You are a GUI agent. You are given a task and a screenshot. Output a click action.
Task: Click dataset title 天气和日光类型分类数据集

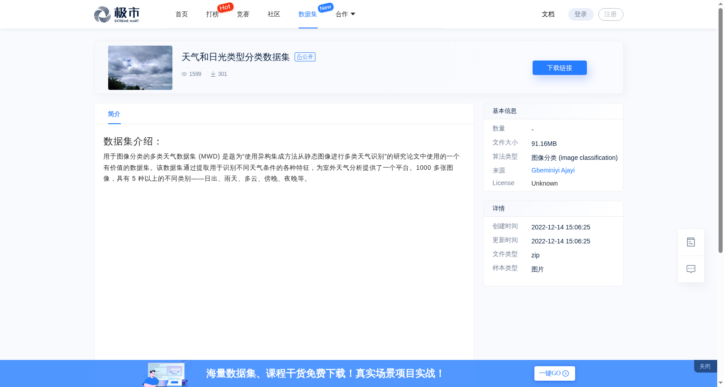(x=236, y=57)
